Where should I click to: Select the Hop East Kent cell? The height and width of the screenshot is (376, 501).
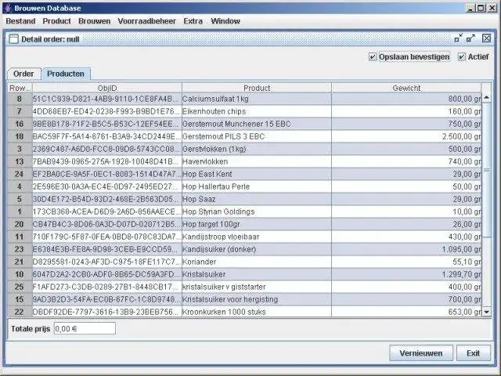[257, 174]
